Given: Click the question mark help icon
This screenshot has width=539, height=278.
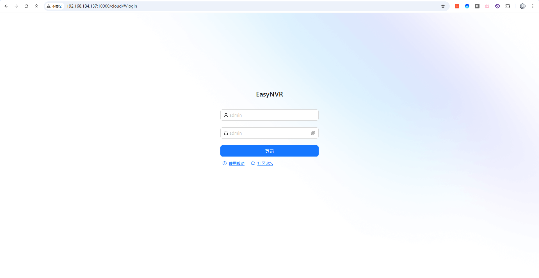Looking at the screenshot, I should pyautogui.click(x=225, y=163).
